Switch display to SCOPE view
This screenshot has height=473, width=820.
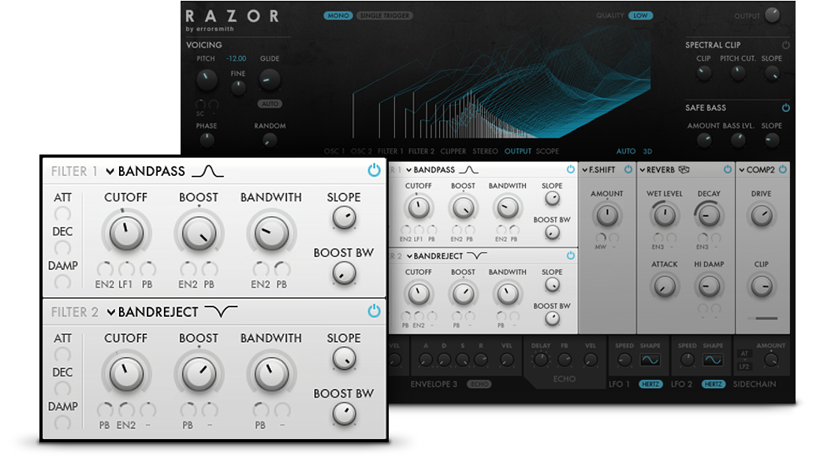[547, 151]
